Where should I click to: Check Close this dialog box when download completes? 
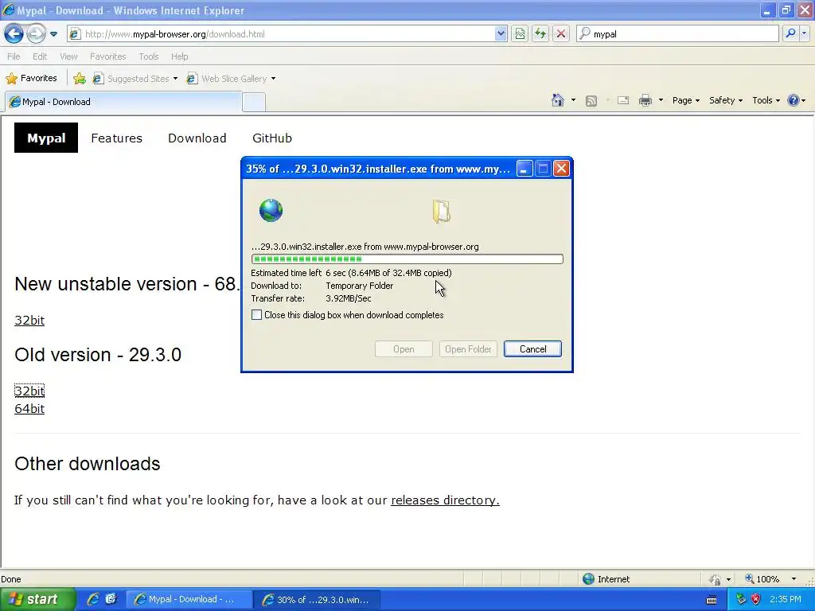257,315
